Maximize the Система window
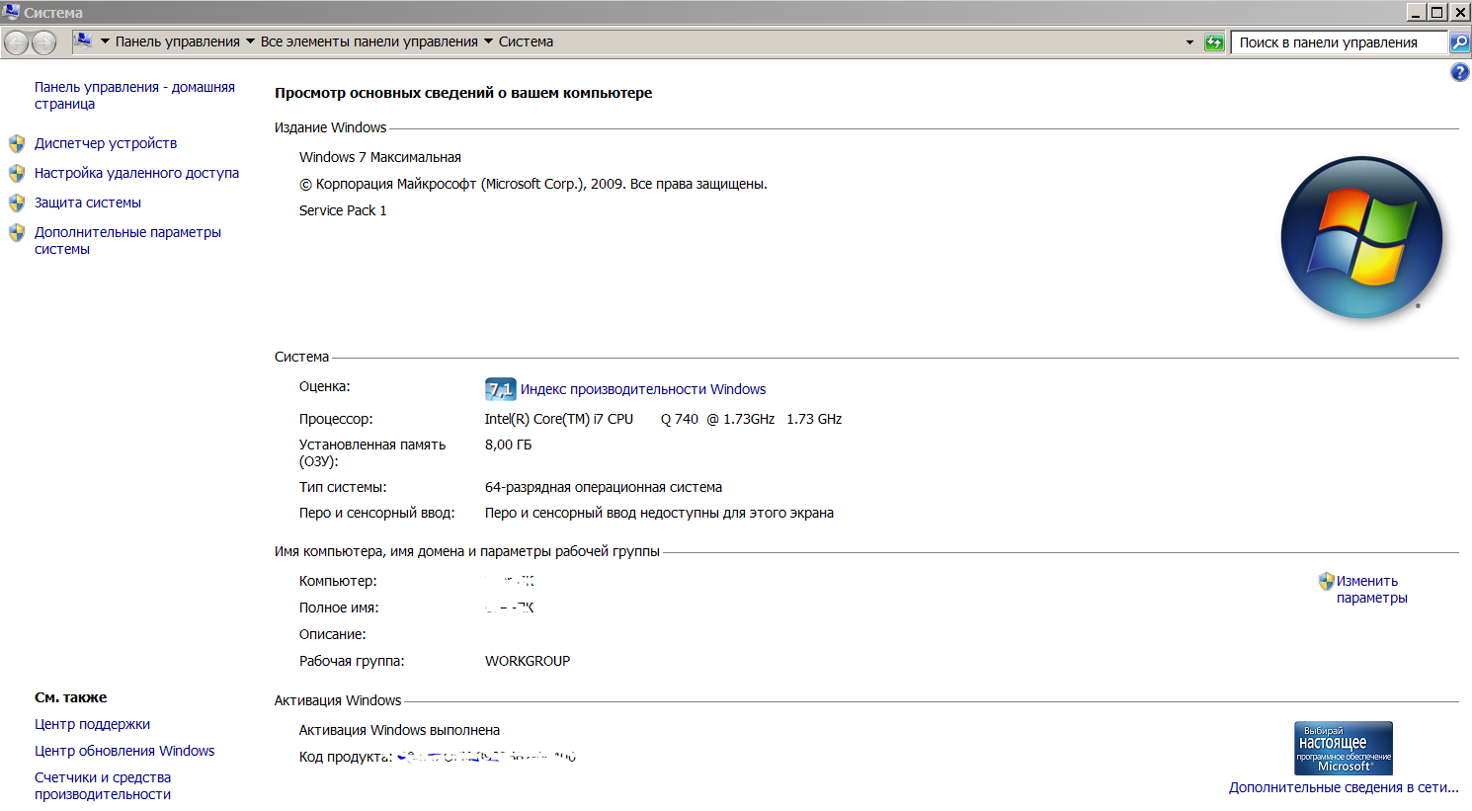Viewport: 1472px width, 811px height. pyautogui.click(x=1437, y=12)
